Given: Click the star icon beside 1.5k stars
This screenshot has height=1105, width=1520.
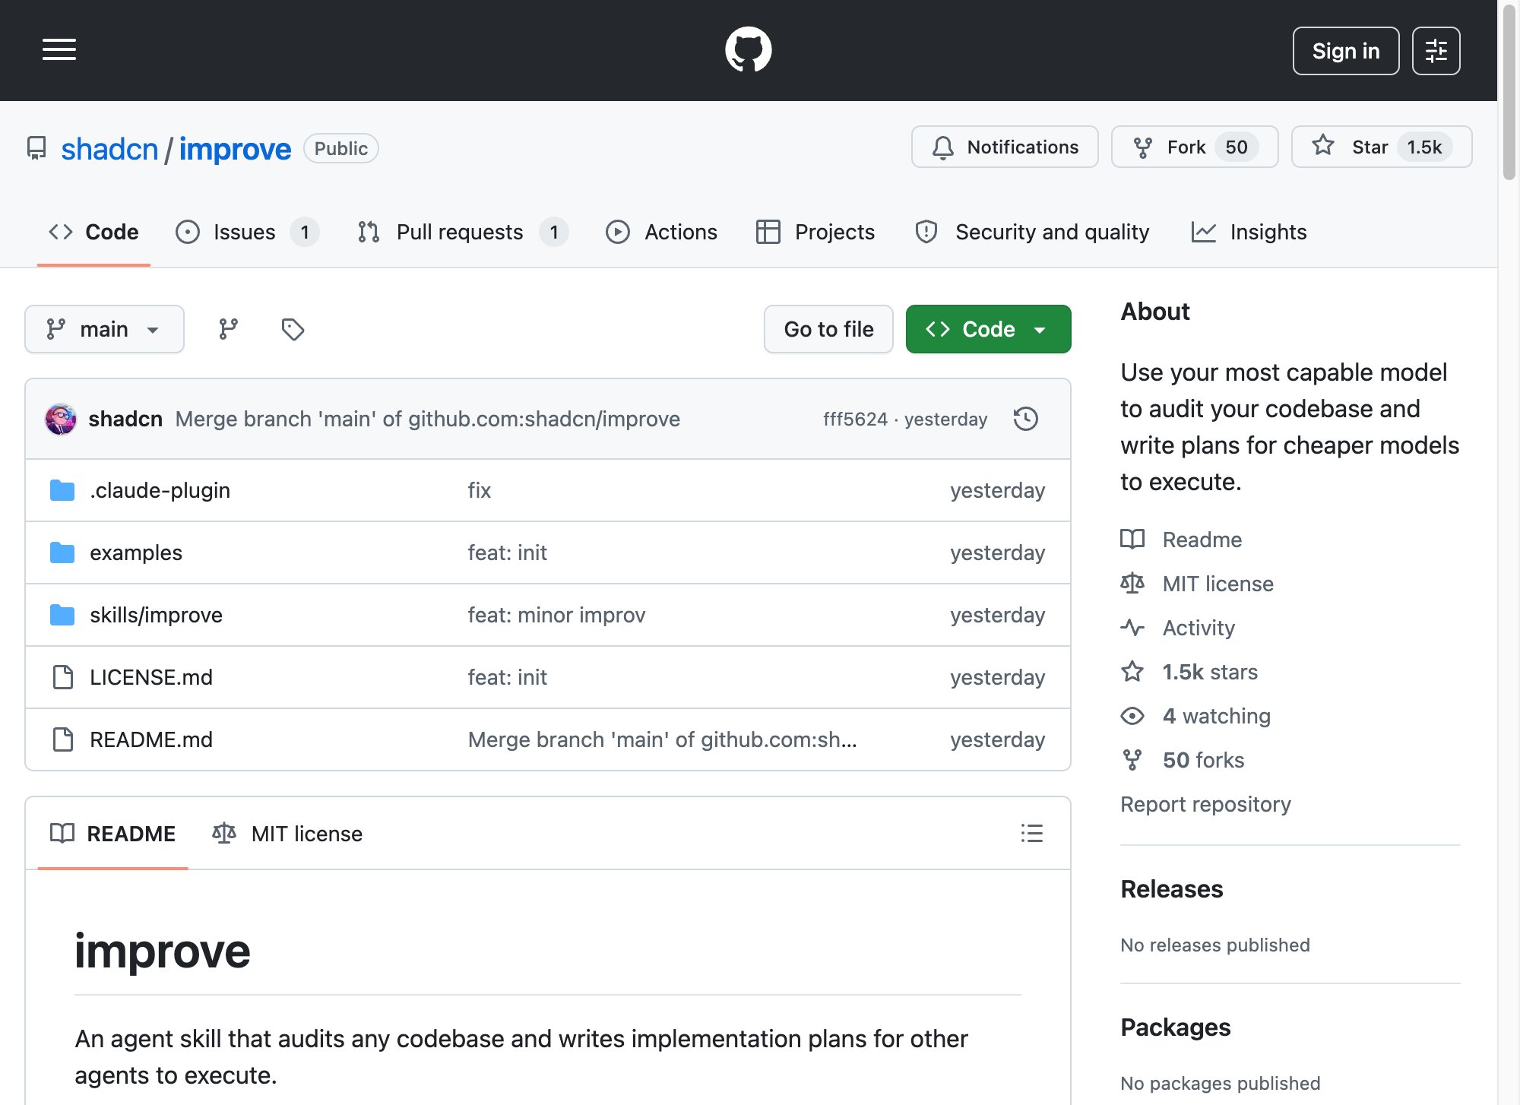Looking at the screenshot, I should (x=1132, y=672).
